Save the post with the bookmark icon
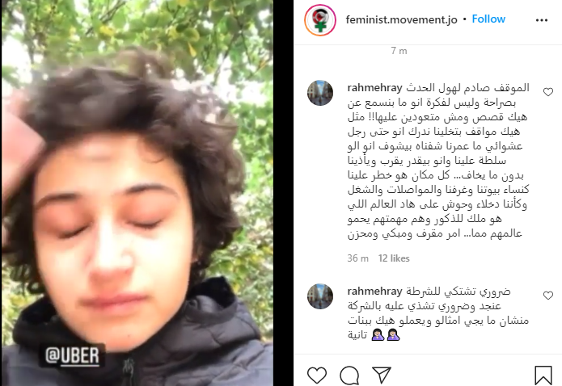 [543, 375]
